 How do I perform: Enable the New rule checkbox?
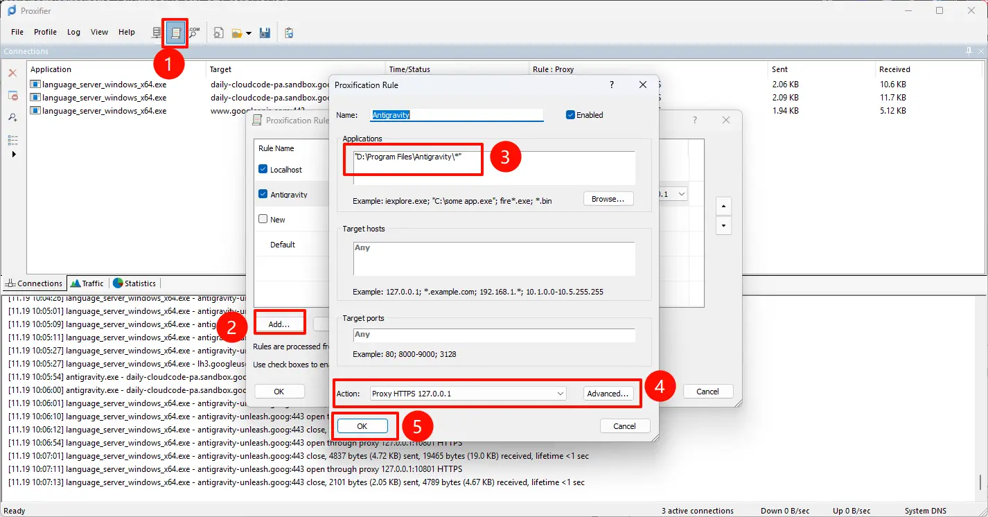pyautogui.click(x=263, y=219)
